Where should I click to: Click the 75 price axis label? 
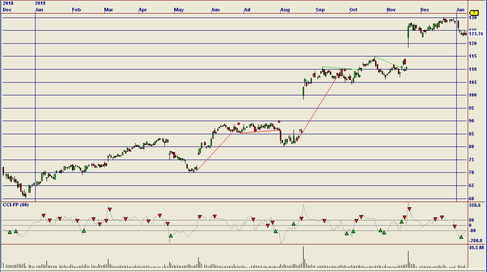472,160
